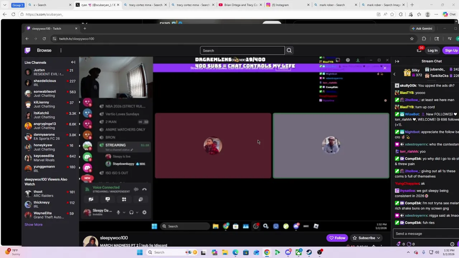Click the Twitch search magnifier button

tap(289, 51)
